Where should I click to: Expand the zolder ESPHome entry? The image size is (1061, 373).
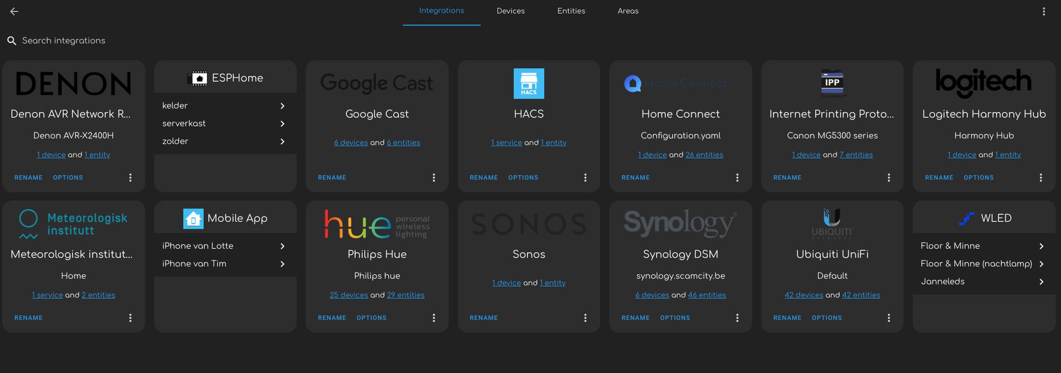[282, 142]
